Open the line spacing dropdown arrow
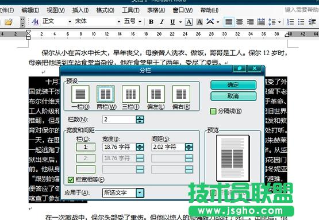 click(279, 22)
